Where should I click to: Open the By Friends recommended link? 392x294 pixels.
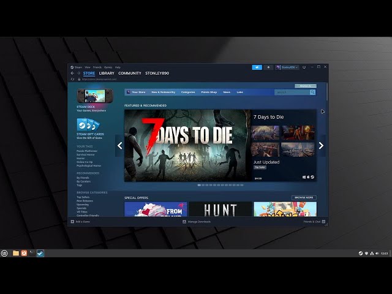(x=83, y=178)
